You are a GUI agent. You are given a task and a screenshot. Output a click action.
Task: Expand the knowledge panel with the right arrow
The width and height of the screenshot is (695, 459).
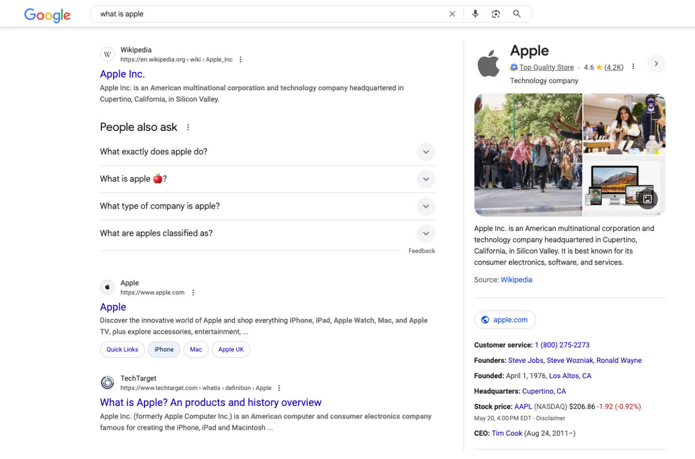point(656,63)
